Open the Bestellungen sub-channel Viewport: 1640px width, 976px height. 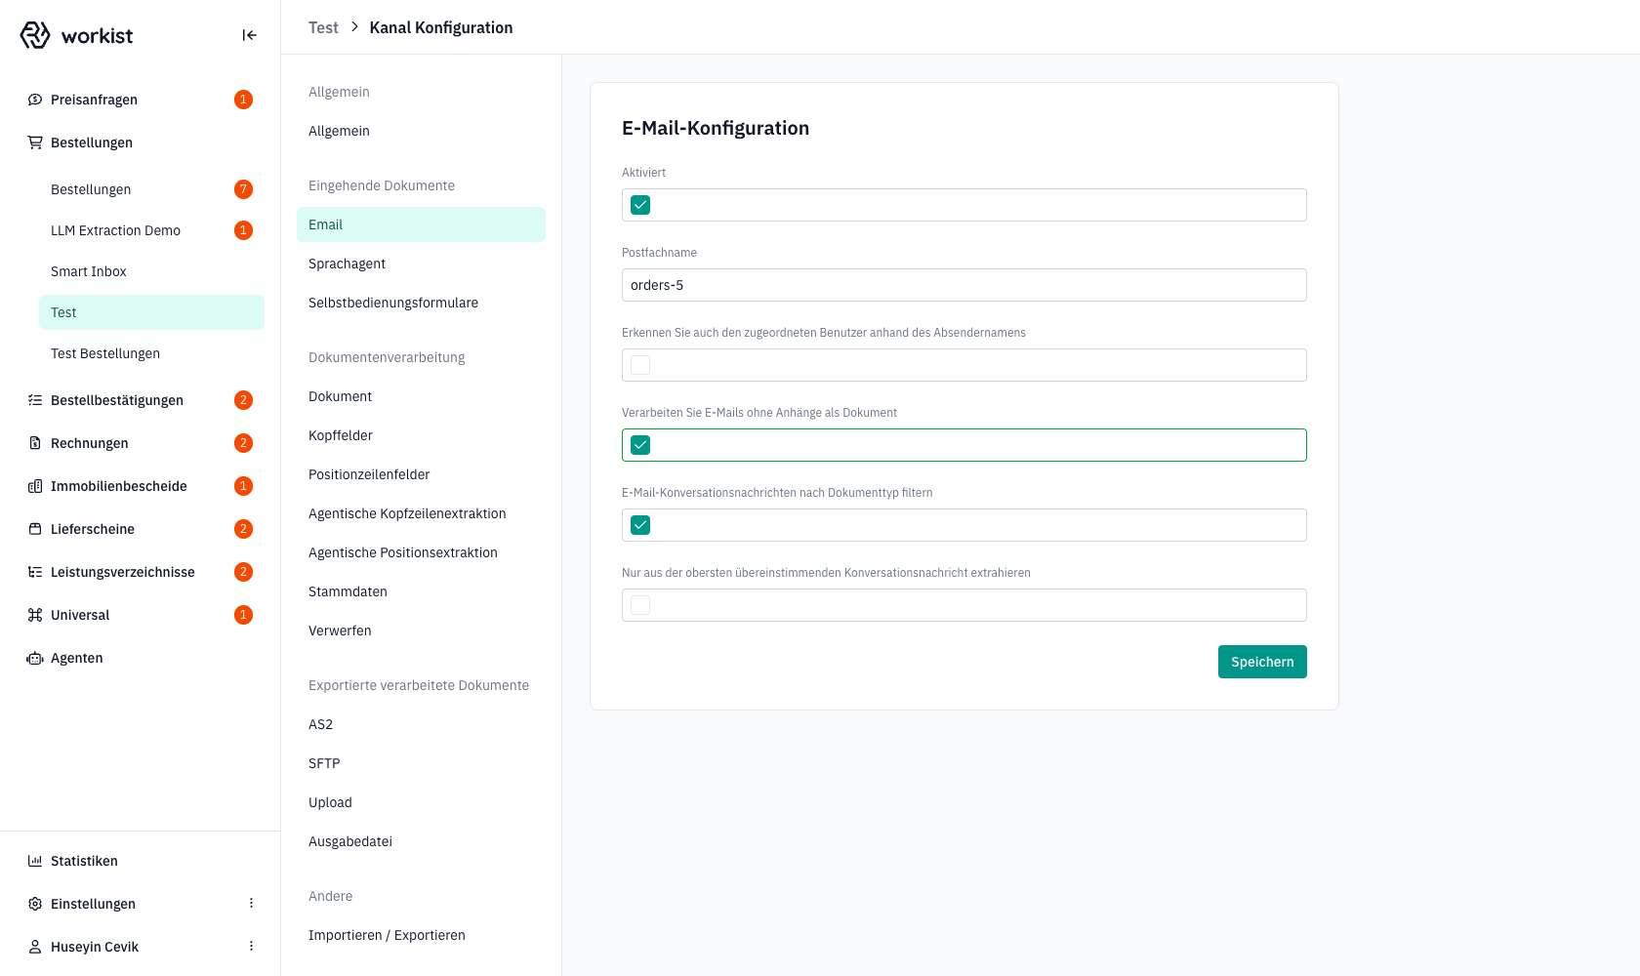coord(151,189)
